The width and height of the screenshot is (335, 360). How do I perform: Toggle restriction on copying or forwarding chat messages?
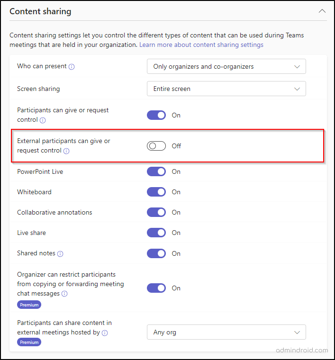point(156,288)
